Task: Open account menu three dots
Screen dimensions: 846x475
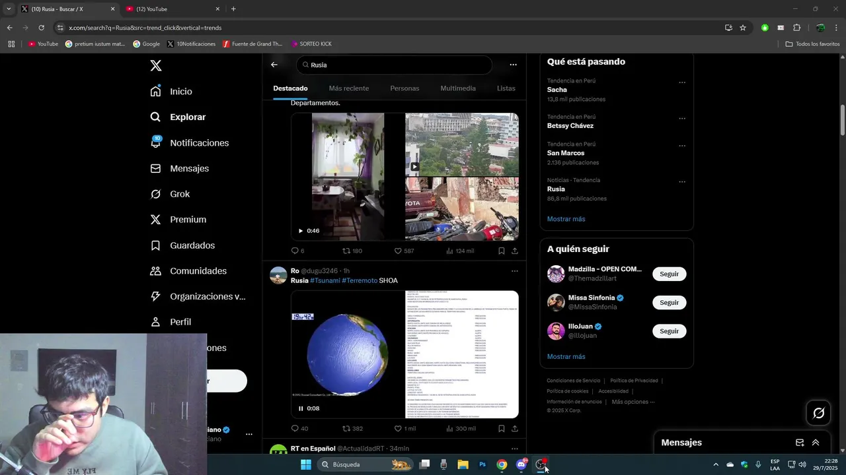Action: click(249, 434)
